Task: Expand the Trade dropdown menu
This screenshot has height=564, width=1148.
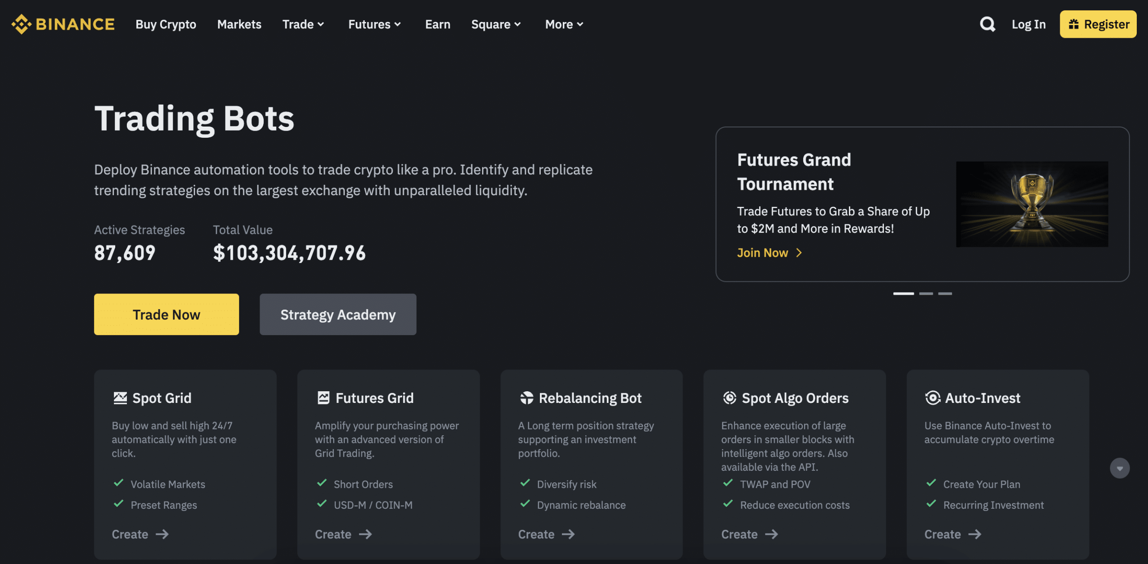Action: pos(302,23)
